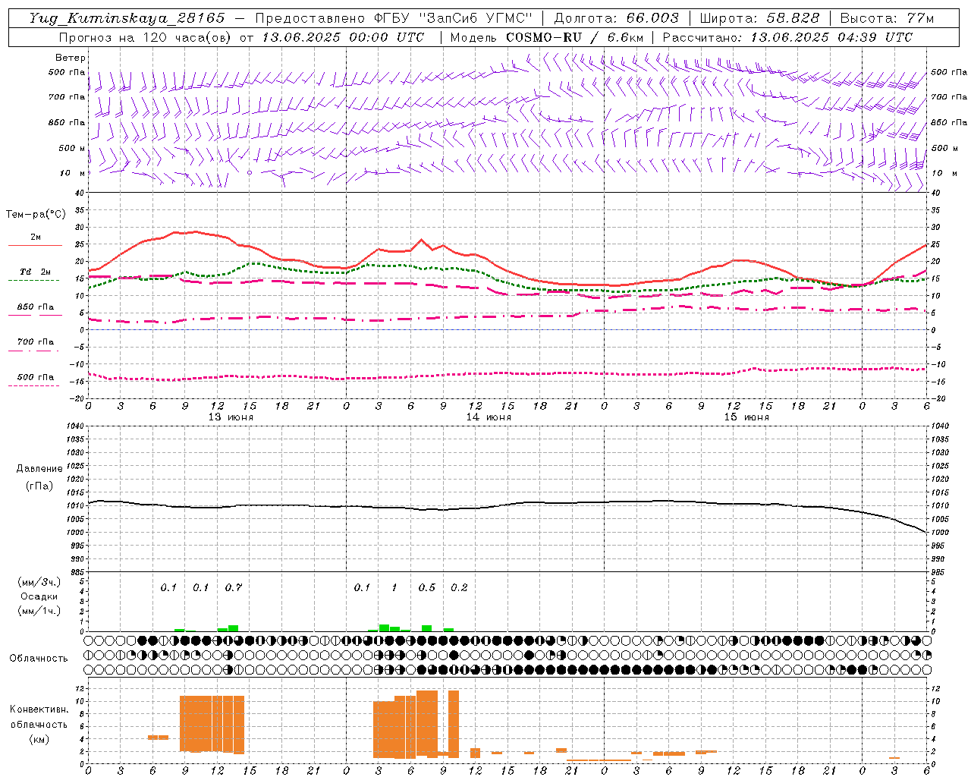Click the Высота: 77м value
Image resolution: width=971 pixels, height=777 pixels.
887,18
